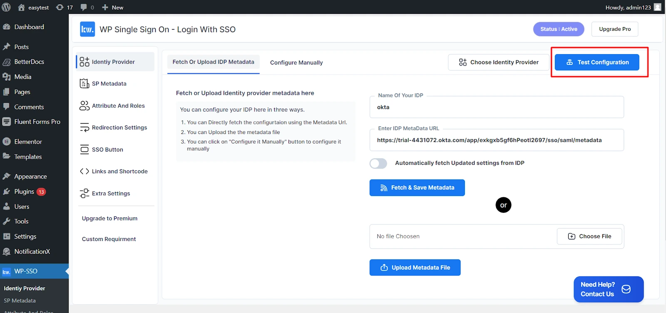Click the Choose File button
Screen dimensions: 666x313
(x=589, y=236)
